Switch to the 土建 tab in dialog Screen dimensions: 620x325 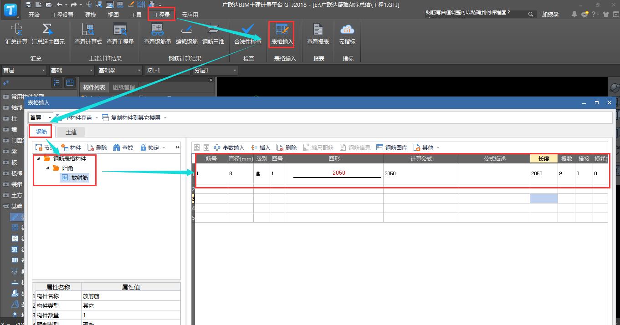[71, 132]
